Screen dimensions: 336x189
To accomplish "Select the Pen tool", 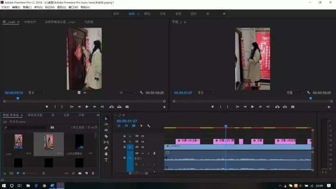I will [x=106, y=148].
